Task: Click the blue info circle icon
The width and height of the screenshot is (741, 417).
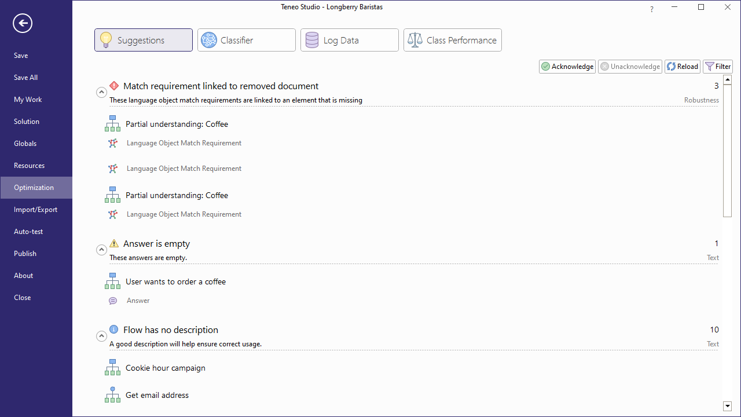Action: (114, 330)
